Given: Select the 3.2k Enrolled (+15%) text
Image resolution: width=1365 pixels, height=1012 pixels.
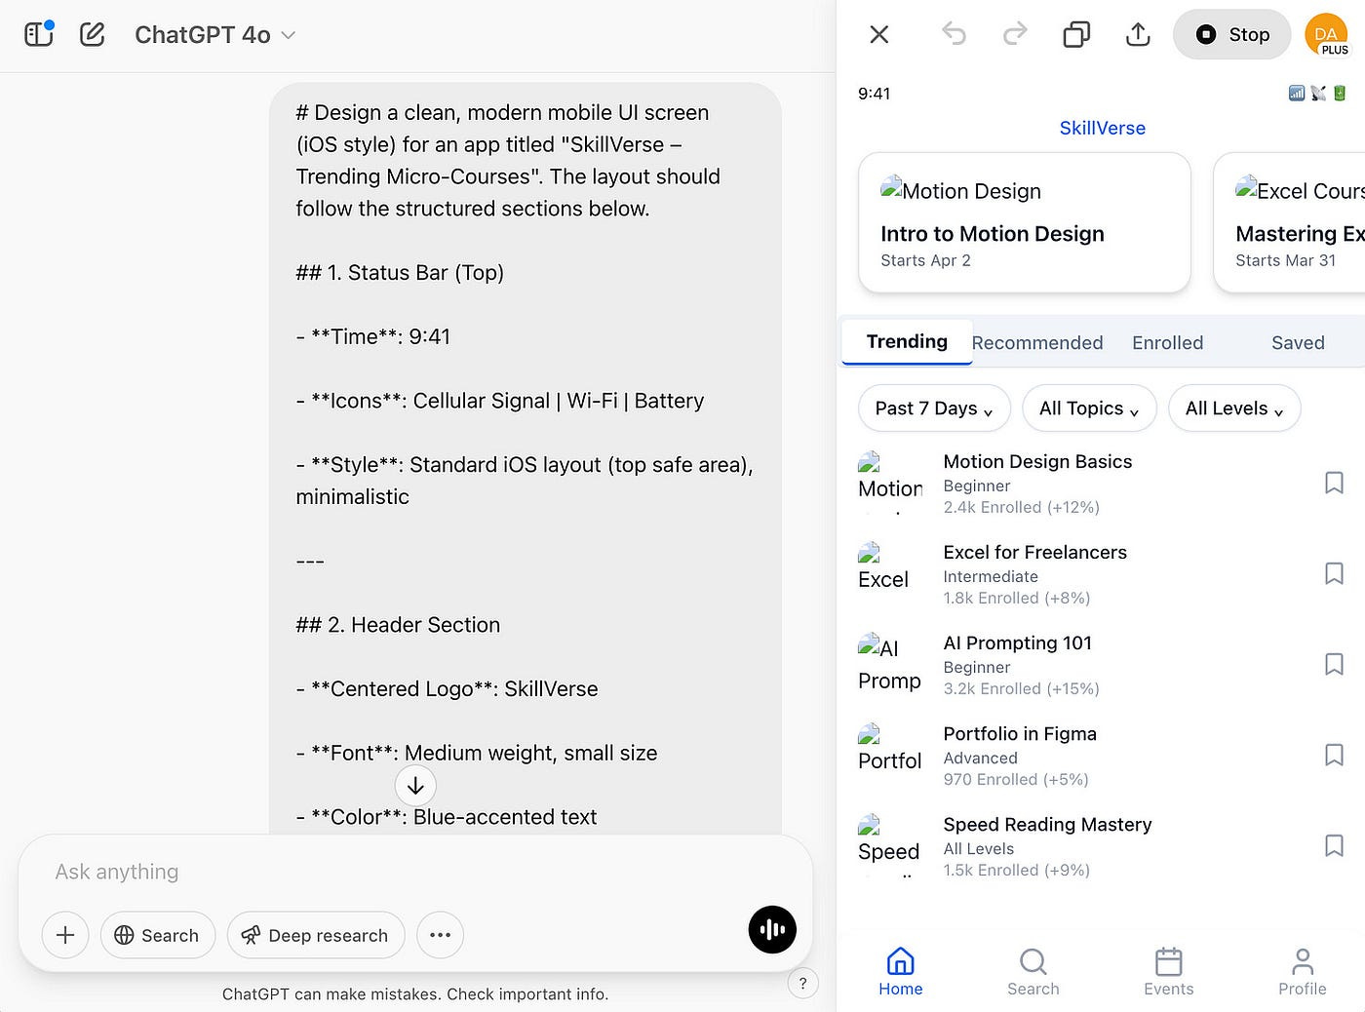Looking at the screenshot, I should (1021, 688).
